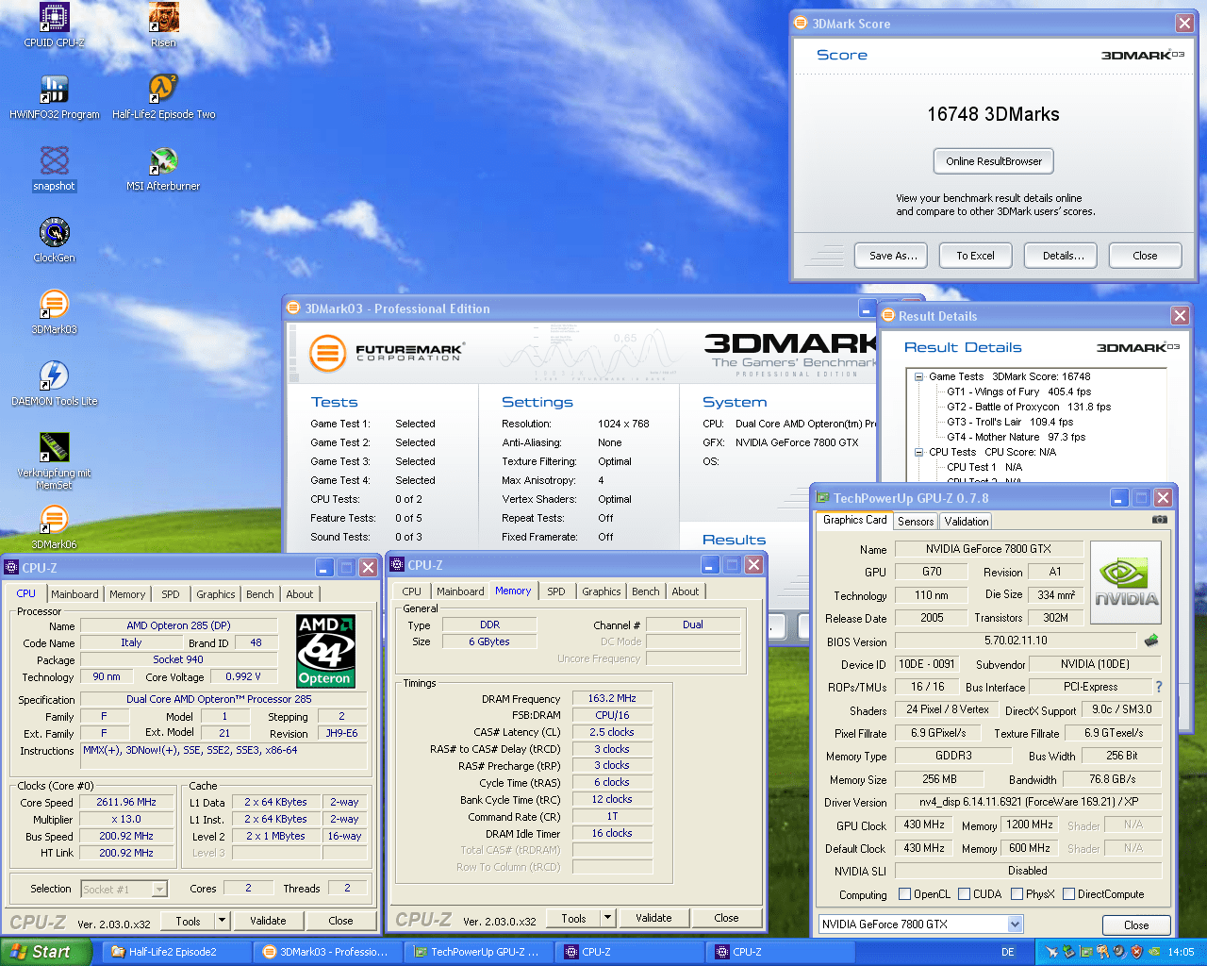The width and height of the screenshot is (1207, 966).
Task: Select GT1 - Wings of Fury result row
Action: pyautogui.click(x=1018, y=391)
